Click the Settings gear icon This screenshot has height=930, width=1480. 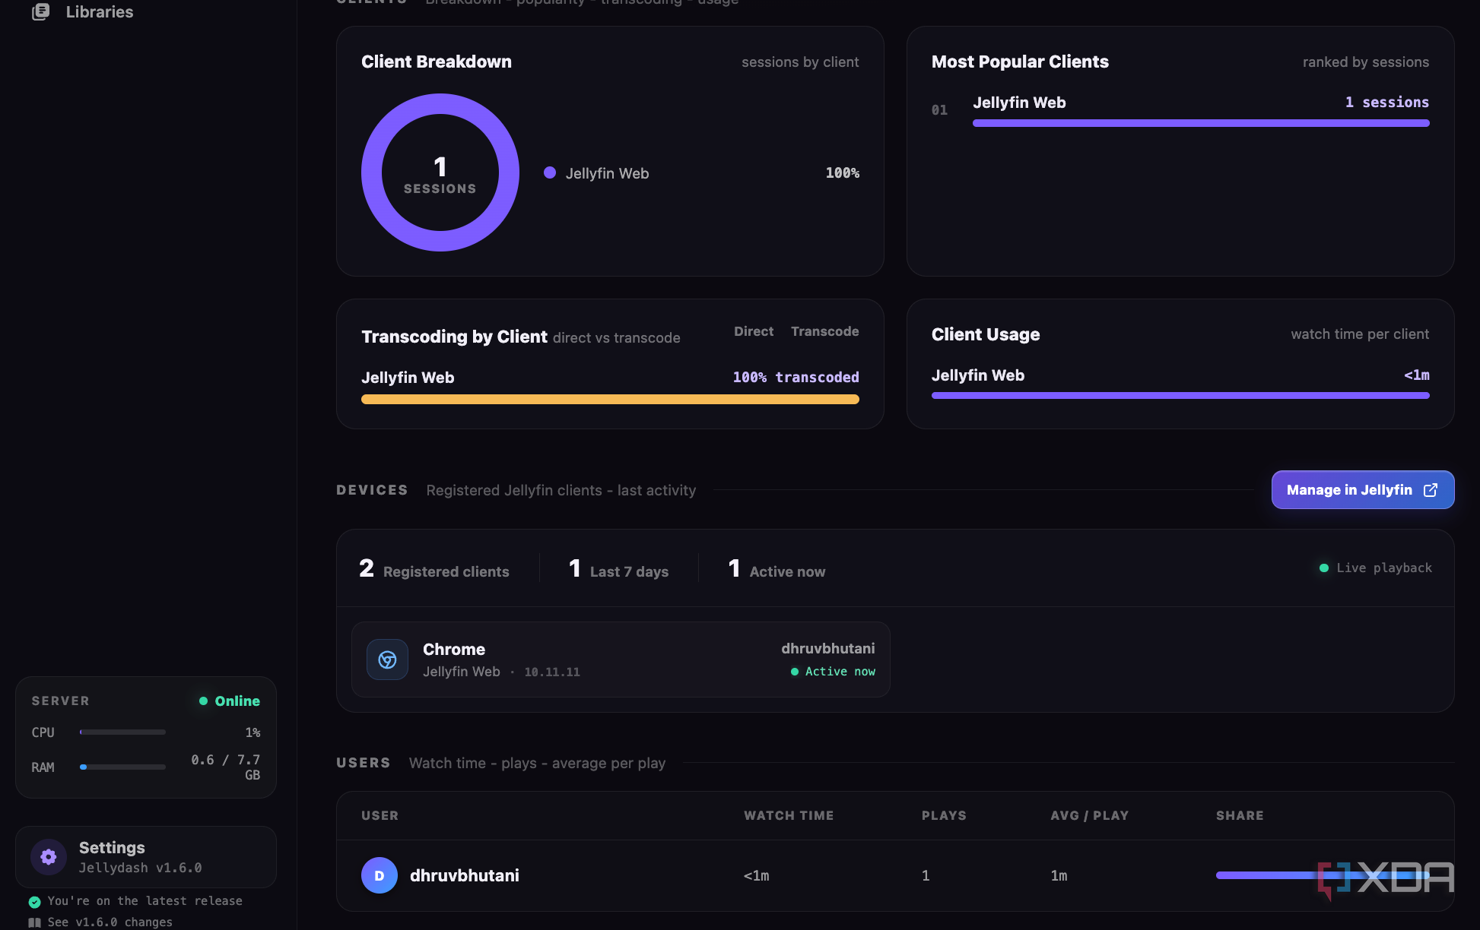pos(49,857)
